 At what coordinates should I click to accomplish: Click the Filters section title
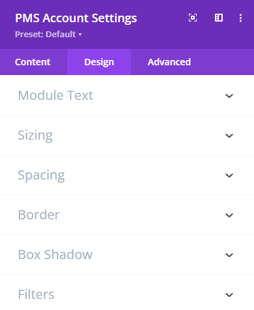click(36, 294)
